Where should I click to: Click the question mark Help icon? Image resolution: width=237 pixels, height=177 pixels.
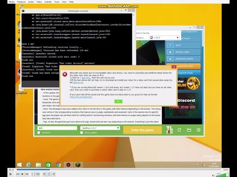(170, 45)
